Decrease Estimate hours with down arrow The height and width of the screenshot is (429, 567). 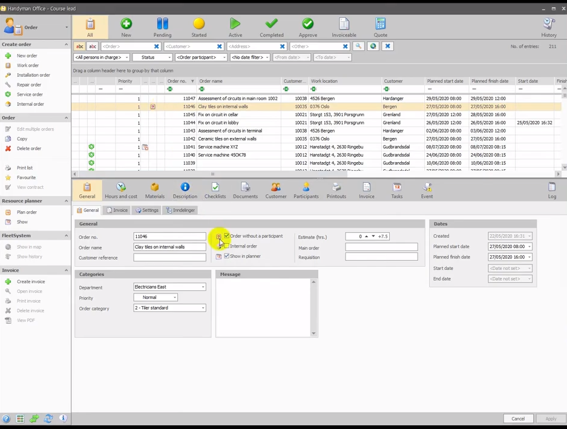coord(373,236)
